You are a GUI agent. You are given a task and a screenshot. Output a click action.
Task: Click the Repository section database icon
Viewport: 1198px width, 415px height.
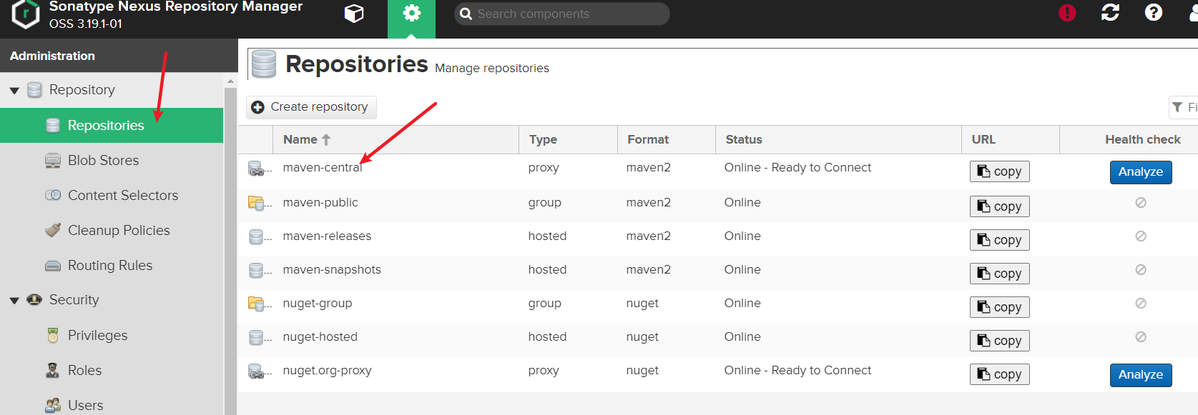point(34,90)
